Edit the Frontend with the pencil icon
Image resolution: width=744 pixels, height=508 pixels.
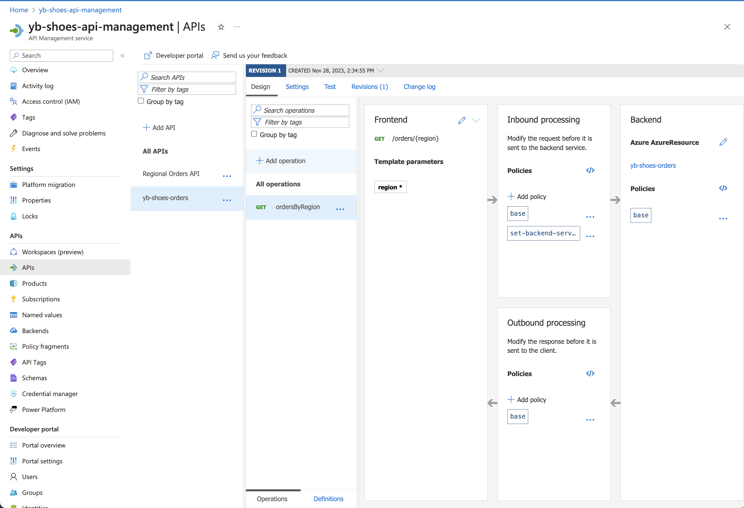pyautogui.click(x=462, y=120)
